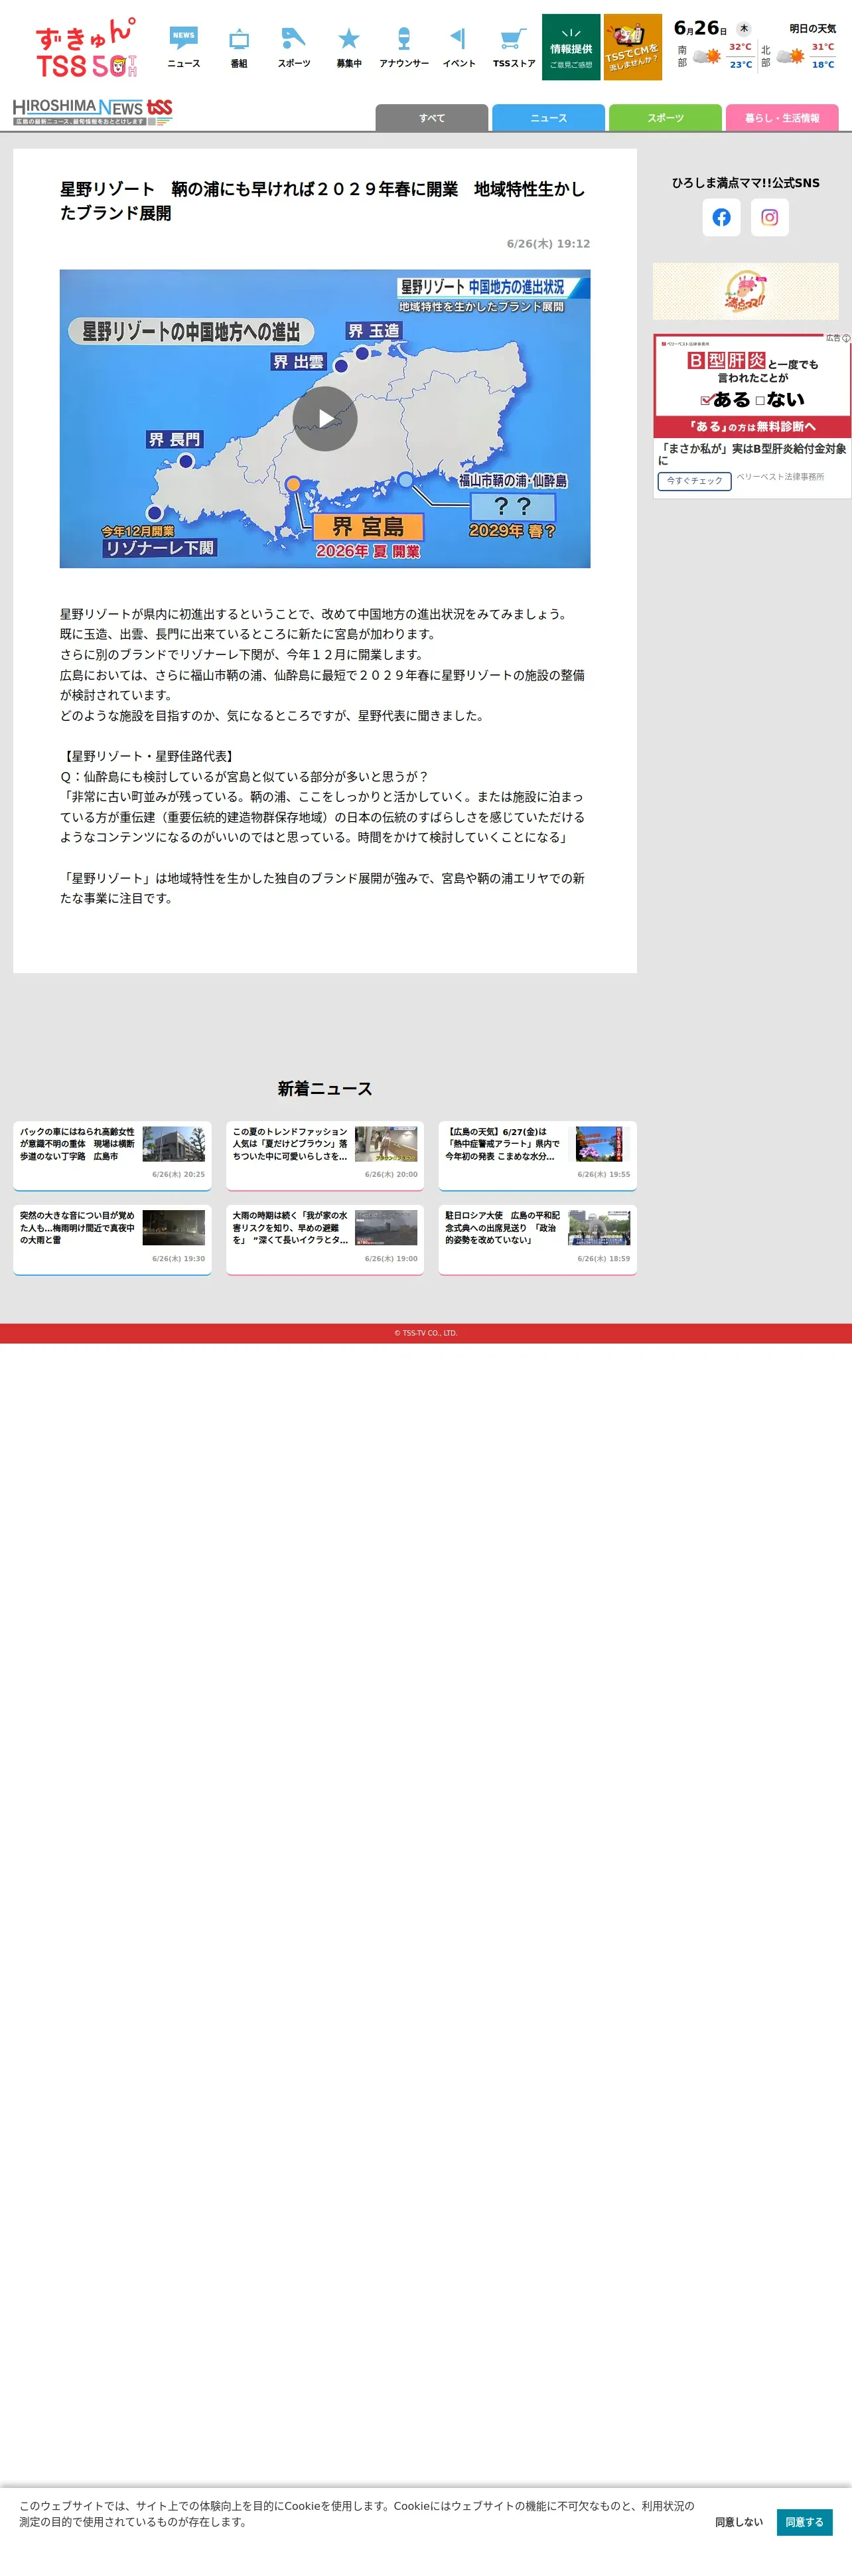Click the 情報提供 green banner
852x2557 pixels.
coord(571,46)
